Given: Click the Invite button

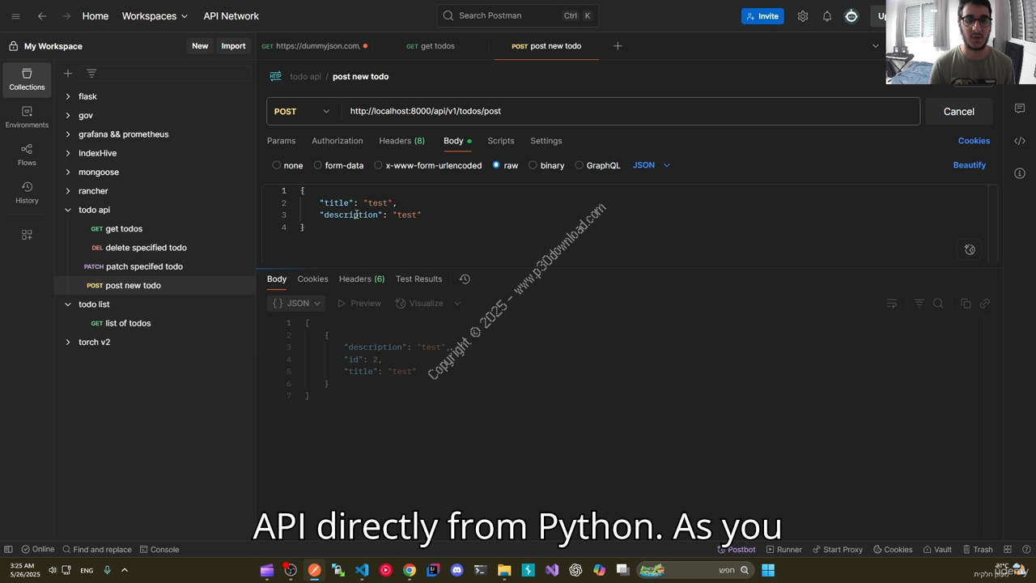Looking at the screenshot, I should click(762, 16).
